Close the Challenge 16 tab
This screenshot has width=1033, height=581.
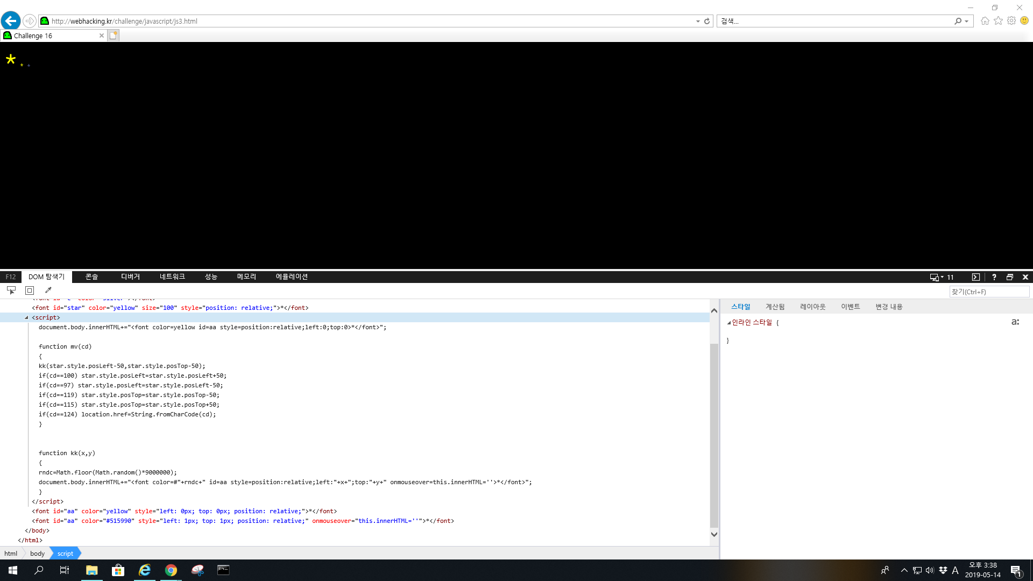click(101, 36)
